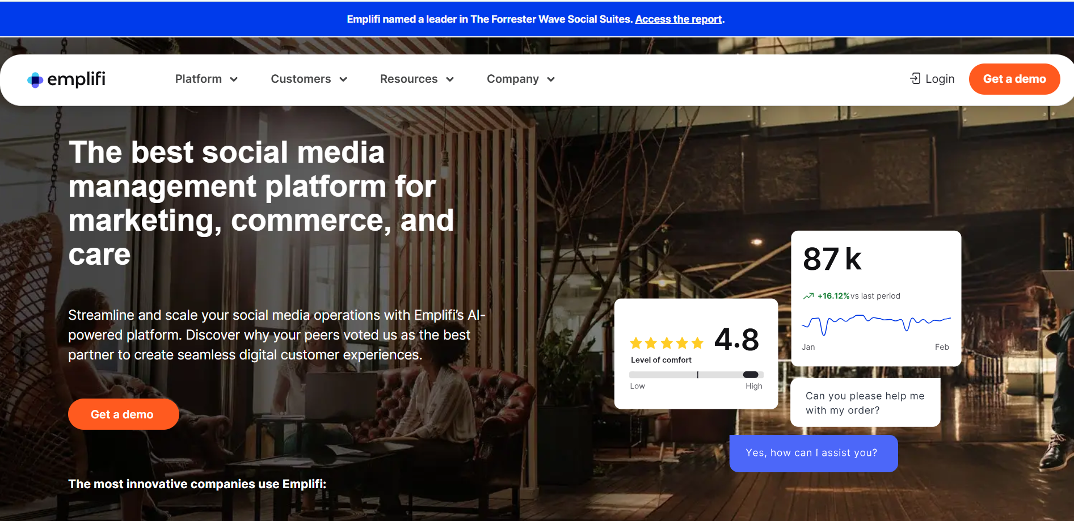Click the login arrow icon
Viewport: 1074px width, 521px height.
915,79
